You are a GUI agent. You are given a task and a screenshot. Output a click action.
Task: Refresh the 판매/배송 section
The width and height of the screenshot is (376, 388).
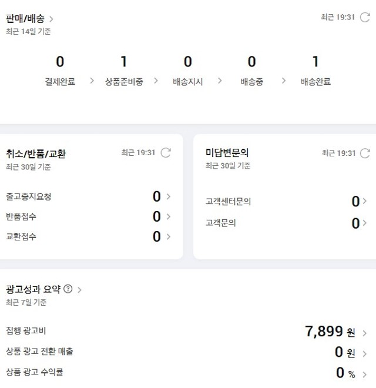(365, 17)
